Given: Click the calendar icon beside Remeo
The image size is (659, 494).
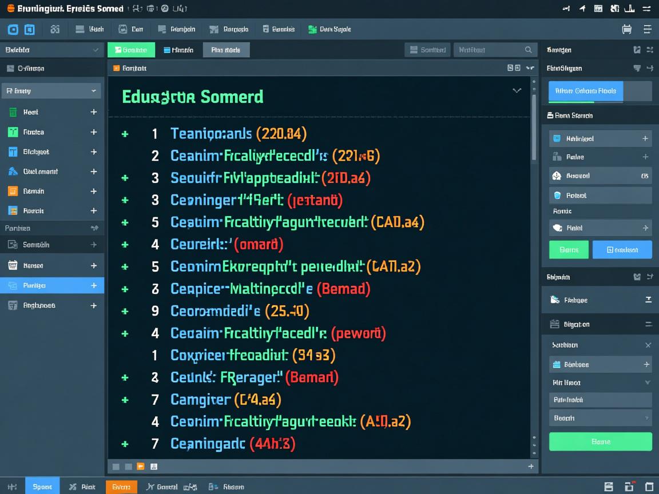Looking at the screenshot, I should click(13, 265).
